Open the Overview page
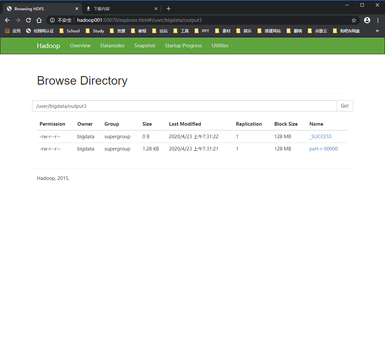This screenshot has height=342, width=385. point(80,46)
